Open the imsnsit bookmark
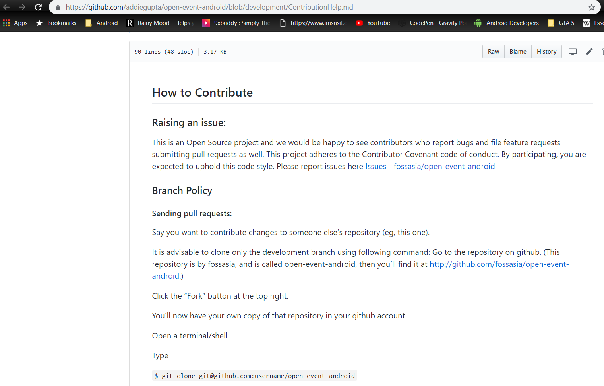Screen dimensions: 604x386 (314, 23)
